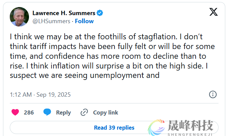Follow the LHSummers account
Screen dimensions: 232x136
tap(84, 21)
